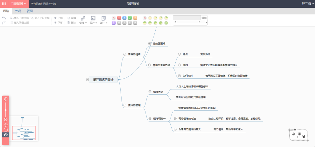Click the 删除 trash button
The height and width of the screenshot is (147, 315).
point(72,23)
